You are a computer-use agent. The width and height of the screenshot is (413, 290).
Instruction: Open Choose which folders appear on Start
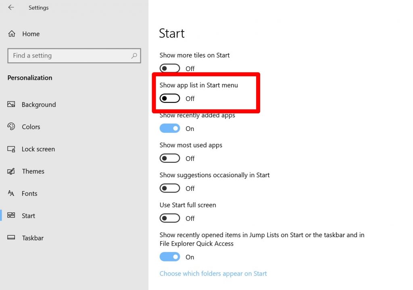[x=213, y=273]
